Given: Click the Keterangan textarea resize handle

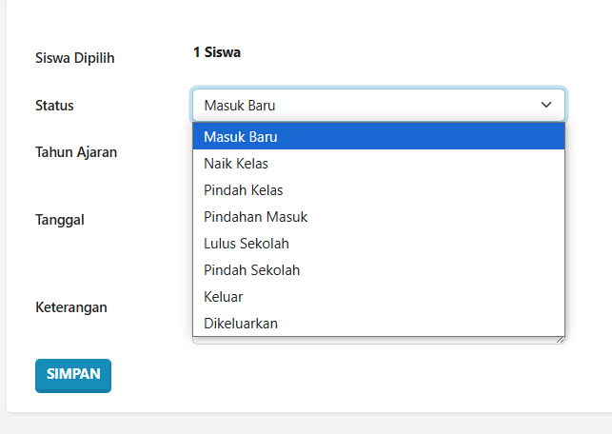Looking at the screenshot, I should point(561,339).
